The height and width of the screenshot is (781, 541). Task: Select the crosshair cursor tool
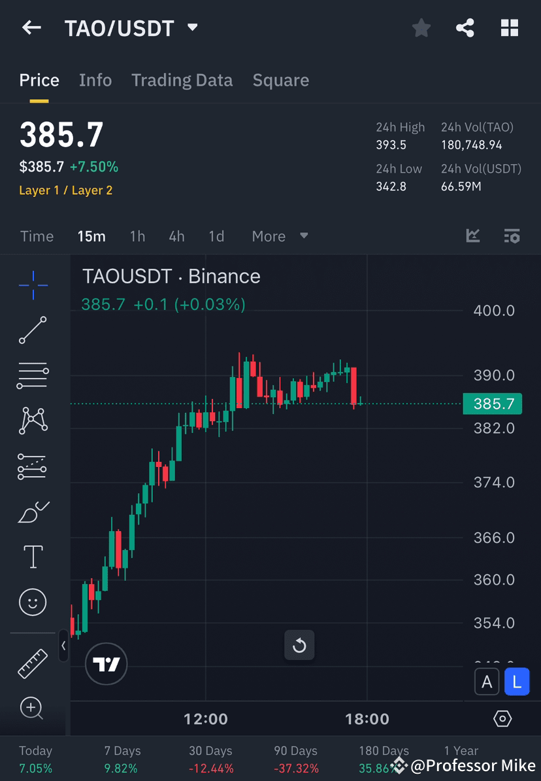33,285
